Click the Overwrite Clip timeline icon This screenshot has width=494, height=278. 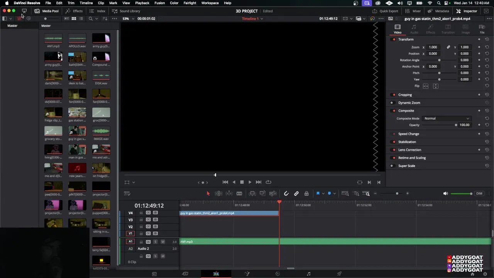262,193
